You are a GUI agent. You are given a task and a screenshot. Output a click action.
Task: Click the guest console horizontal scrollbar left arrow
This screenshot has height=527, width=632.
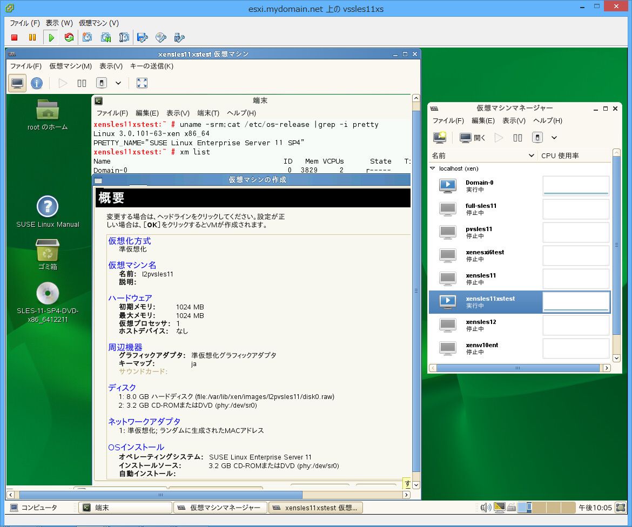pos(11,495)
